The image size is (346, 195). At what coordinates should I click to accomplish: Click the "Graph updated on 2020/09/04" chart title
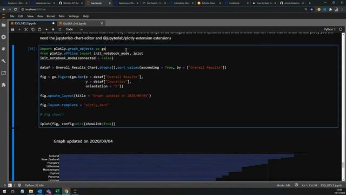click(83, 141)
